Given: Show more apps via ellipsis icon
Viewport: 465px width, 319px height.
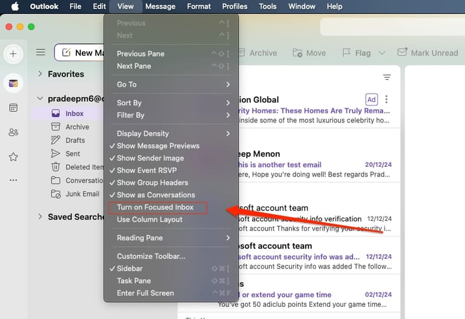Looking at the screenshot, I should (13, 180).
